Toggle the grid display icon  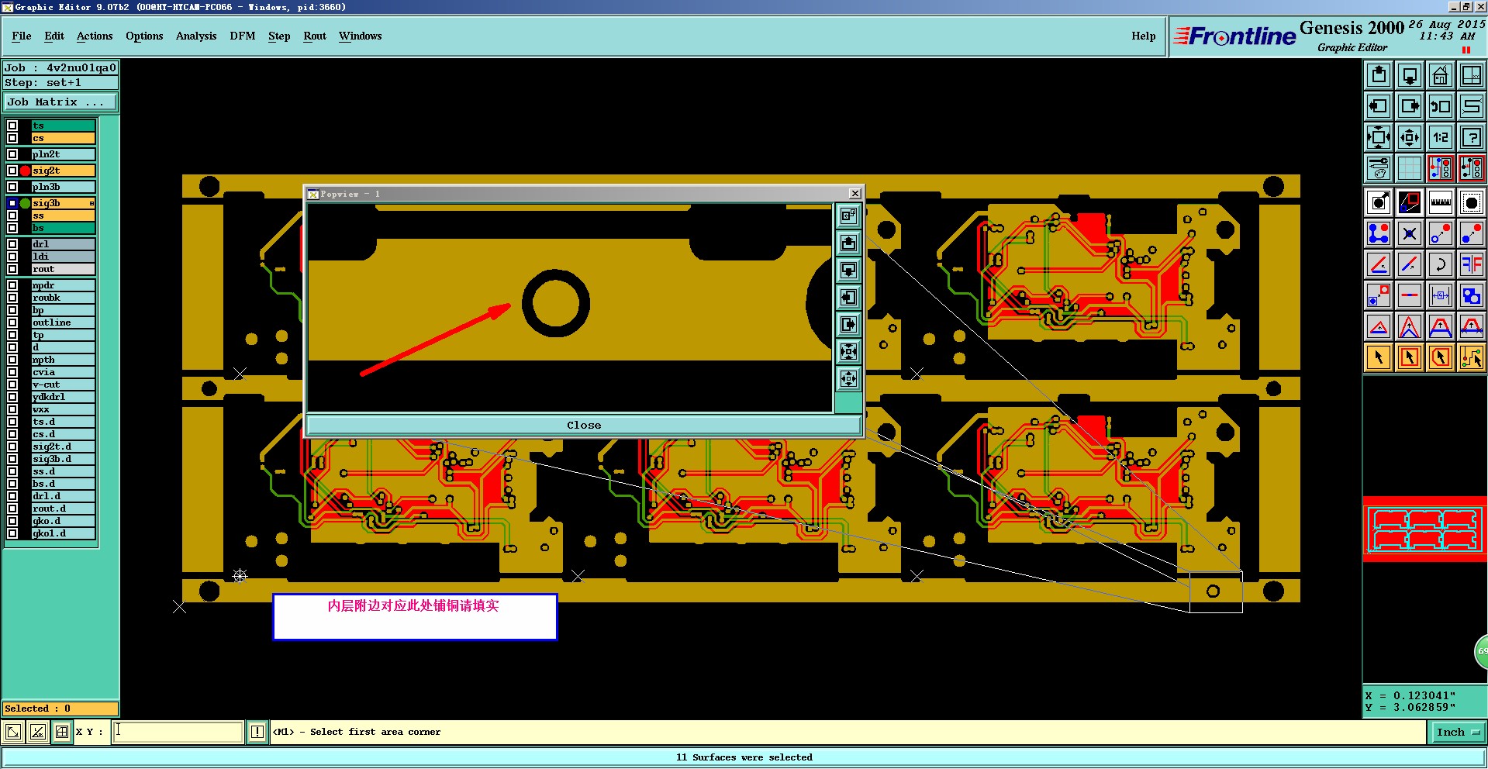pyautogui.click(x=1410, y=167)
